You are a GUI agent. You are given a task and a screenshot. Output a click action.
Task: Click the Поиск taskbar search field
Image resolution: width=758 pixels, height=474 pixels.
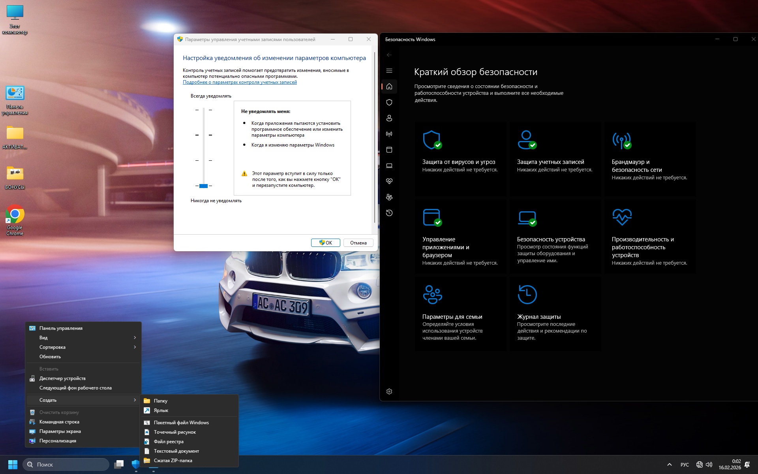(66, 465)
